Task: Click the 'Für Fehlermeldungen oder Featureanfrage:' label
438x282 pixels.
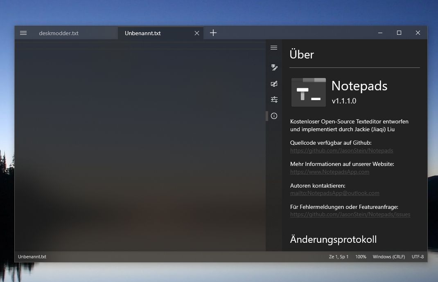Action: pos(344,207)
